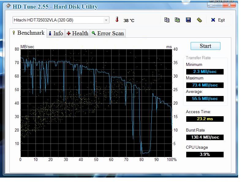The width and height of the screenshot is (246, 184).
Task: Select the 3.9% CPU usage value
Action: point(205,154)
